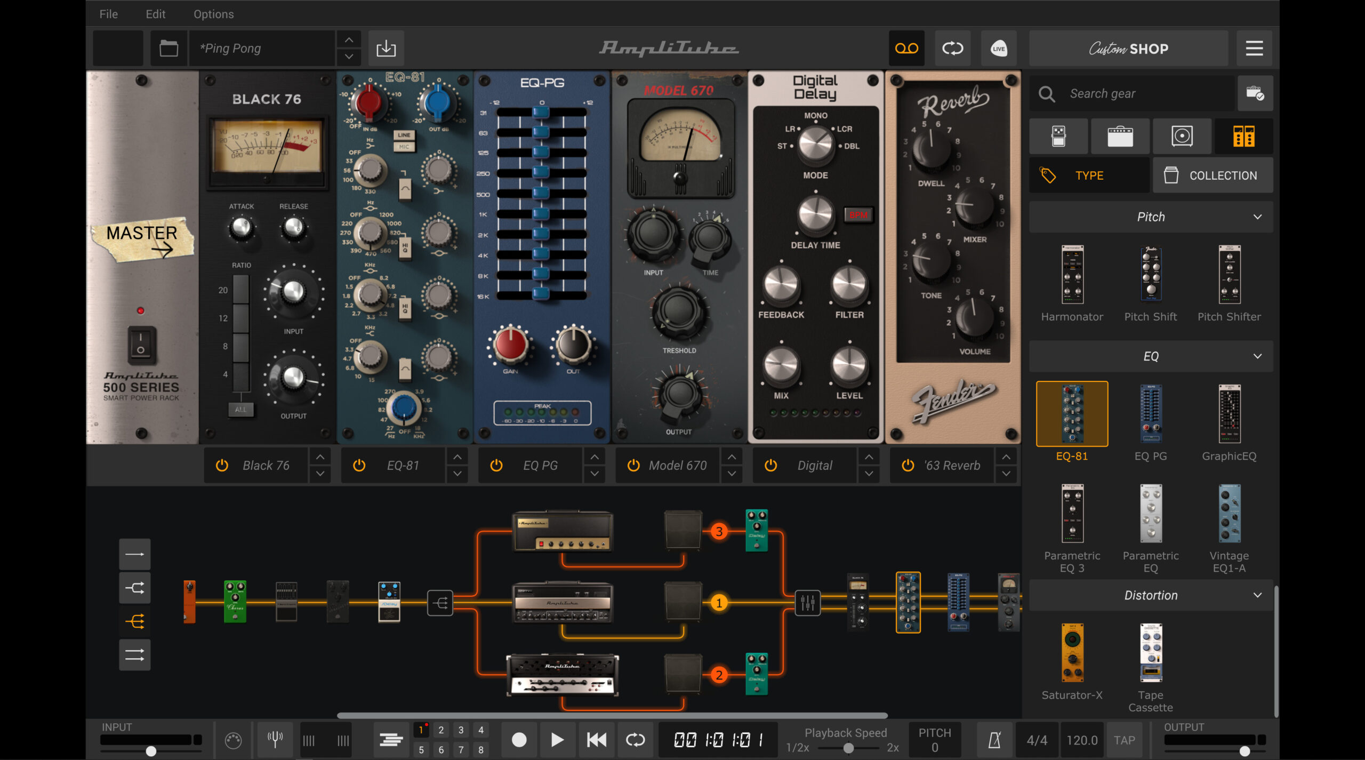
Task: Open the File menu
Action: [109, 14]
